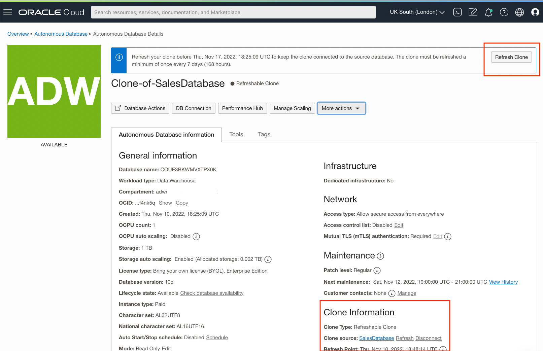
Task: Launch Cloud Shell from header icon
Action: [x=457, y=12]
